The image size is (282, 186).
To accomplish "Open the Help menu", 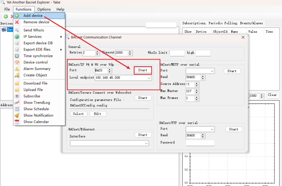I will pos(60,10).
